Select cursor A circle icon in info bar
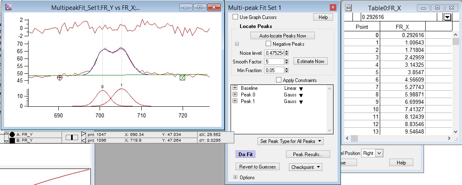This screenshot has width=462, height=185. 12,134
